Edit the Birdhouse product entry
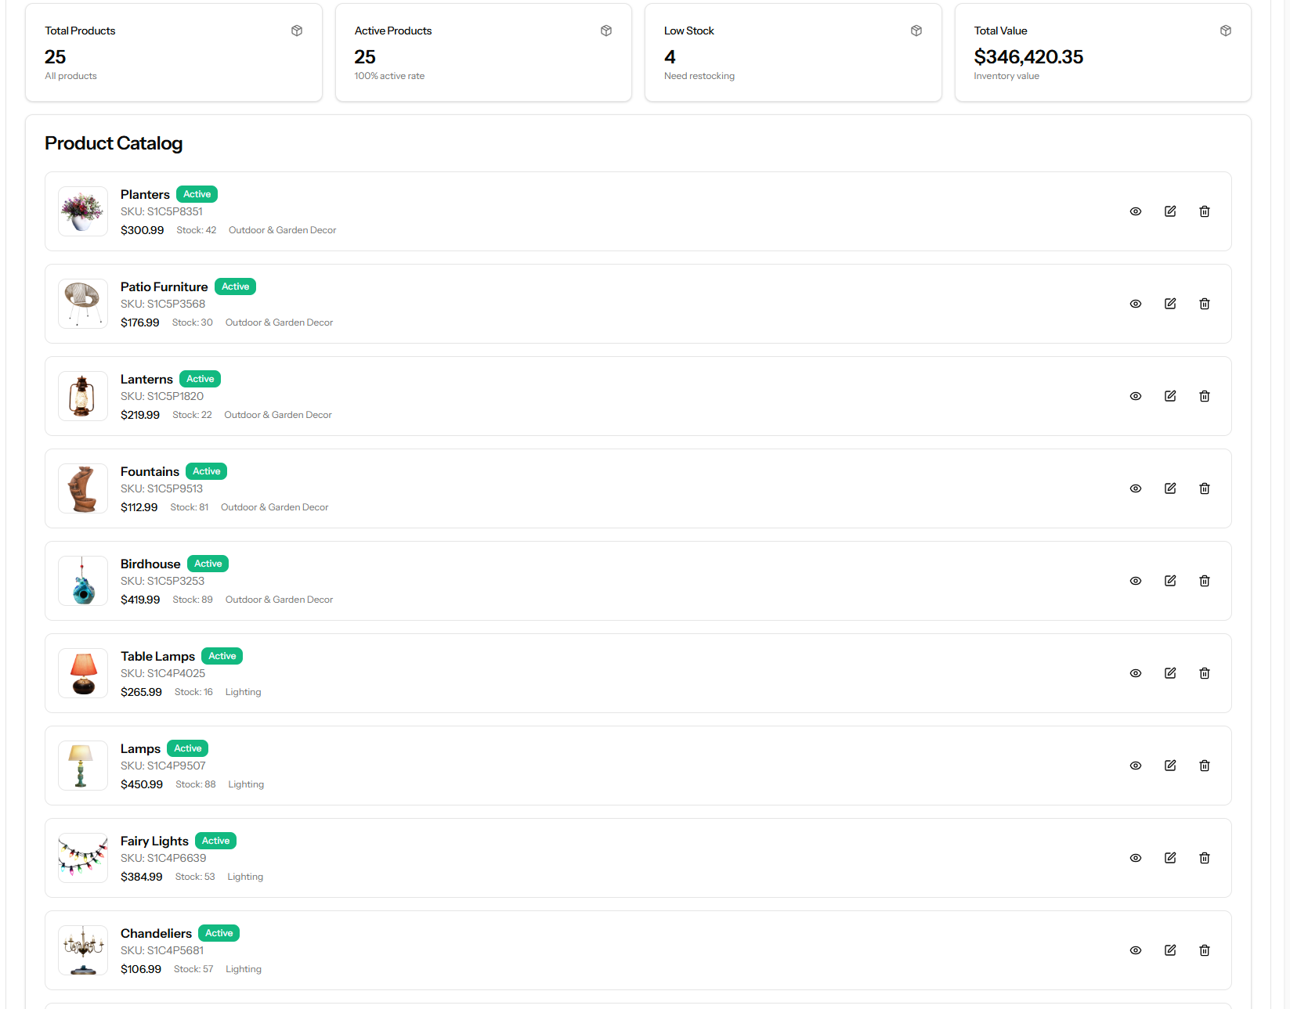 click(x=1170, y=581)
